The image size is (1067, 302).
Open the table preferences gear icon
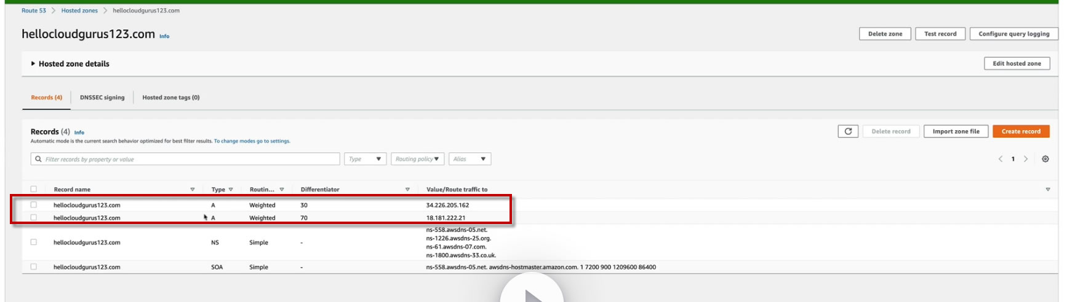click(1045, 159)
